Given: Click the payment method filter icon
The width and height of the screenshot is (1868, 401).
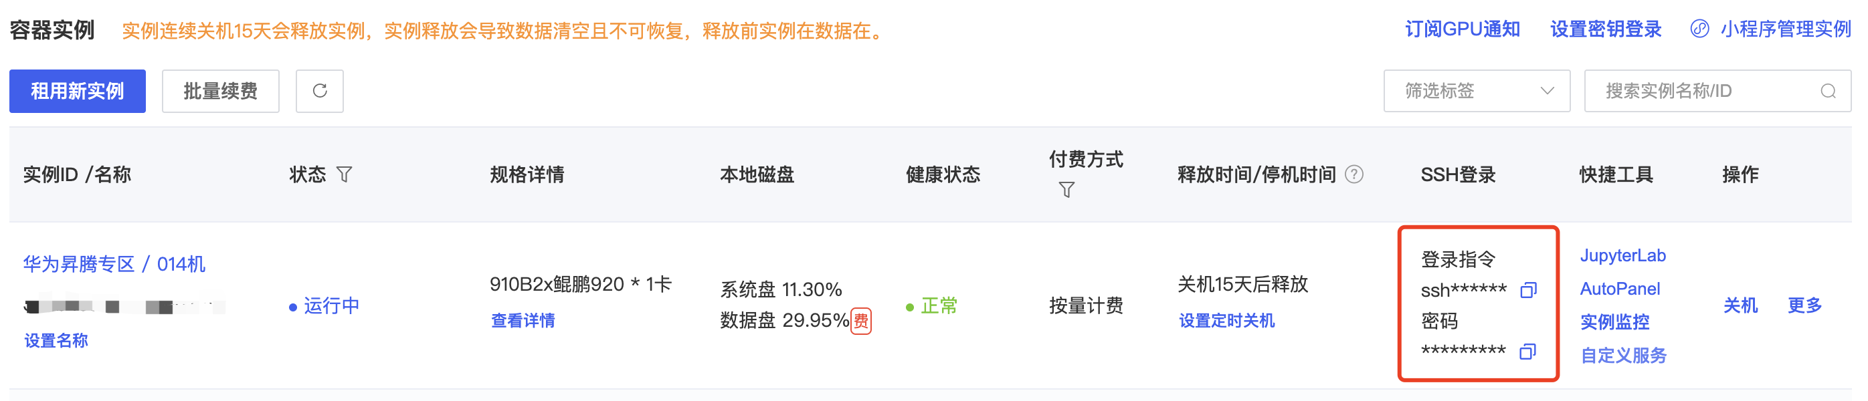Looking at the screenshot, I should click(x=1066, y=190).
